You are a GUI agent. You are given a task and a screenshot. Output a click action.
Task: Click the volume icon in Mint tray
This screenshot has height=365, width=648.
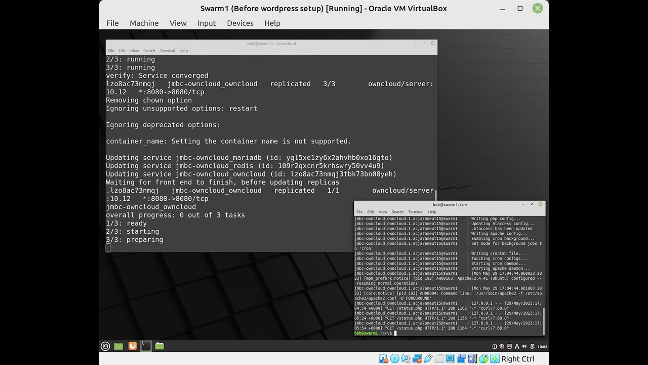tap(524, 346)
